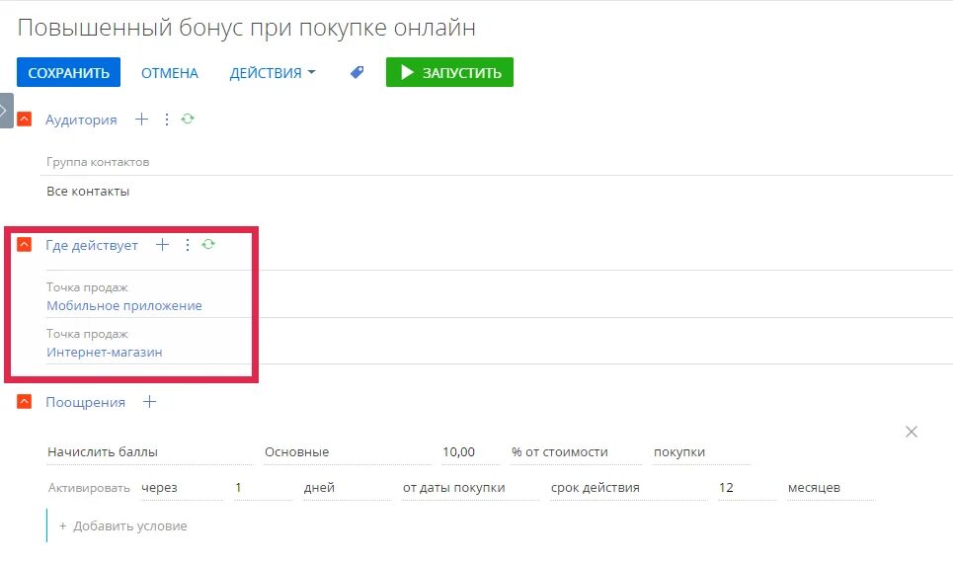Add a reward with Поощрения plus icon
This screenshot has height=562, width=953.
pyautogui.click(x=149, y=402)
